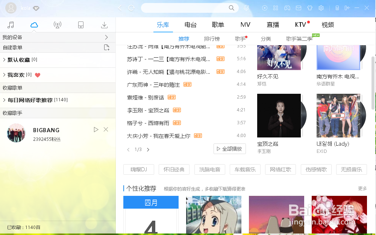This screenshot has height=235, width=376.
Task: Click the main content vertical scrollbar
Action: tap(373, 83)
